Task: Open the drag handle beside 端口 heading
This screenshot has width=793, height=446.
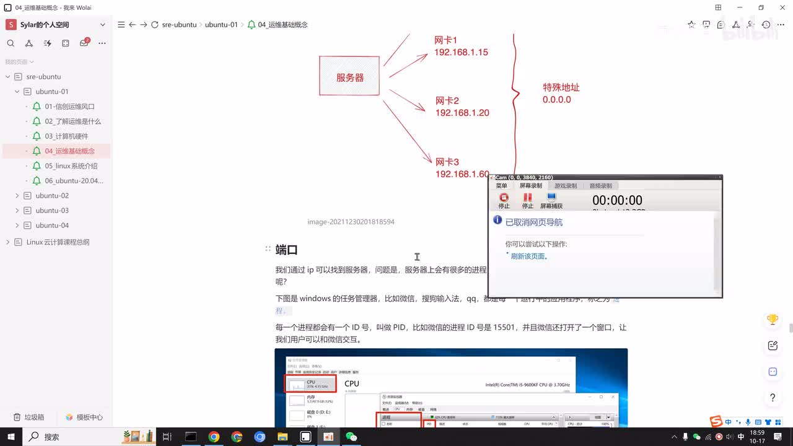Action: pyautogui.click(x=268, y=249)
